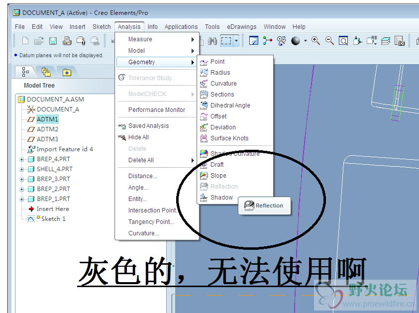
Task: Select DOCUMENT_A.ASM root node
Action: pos(55,100)
